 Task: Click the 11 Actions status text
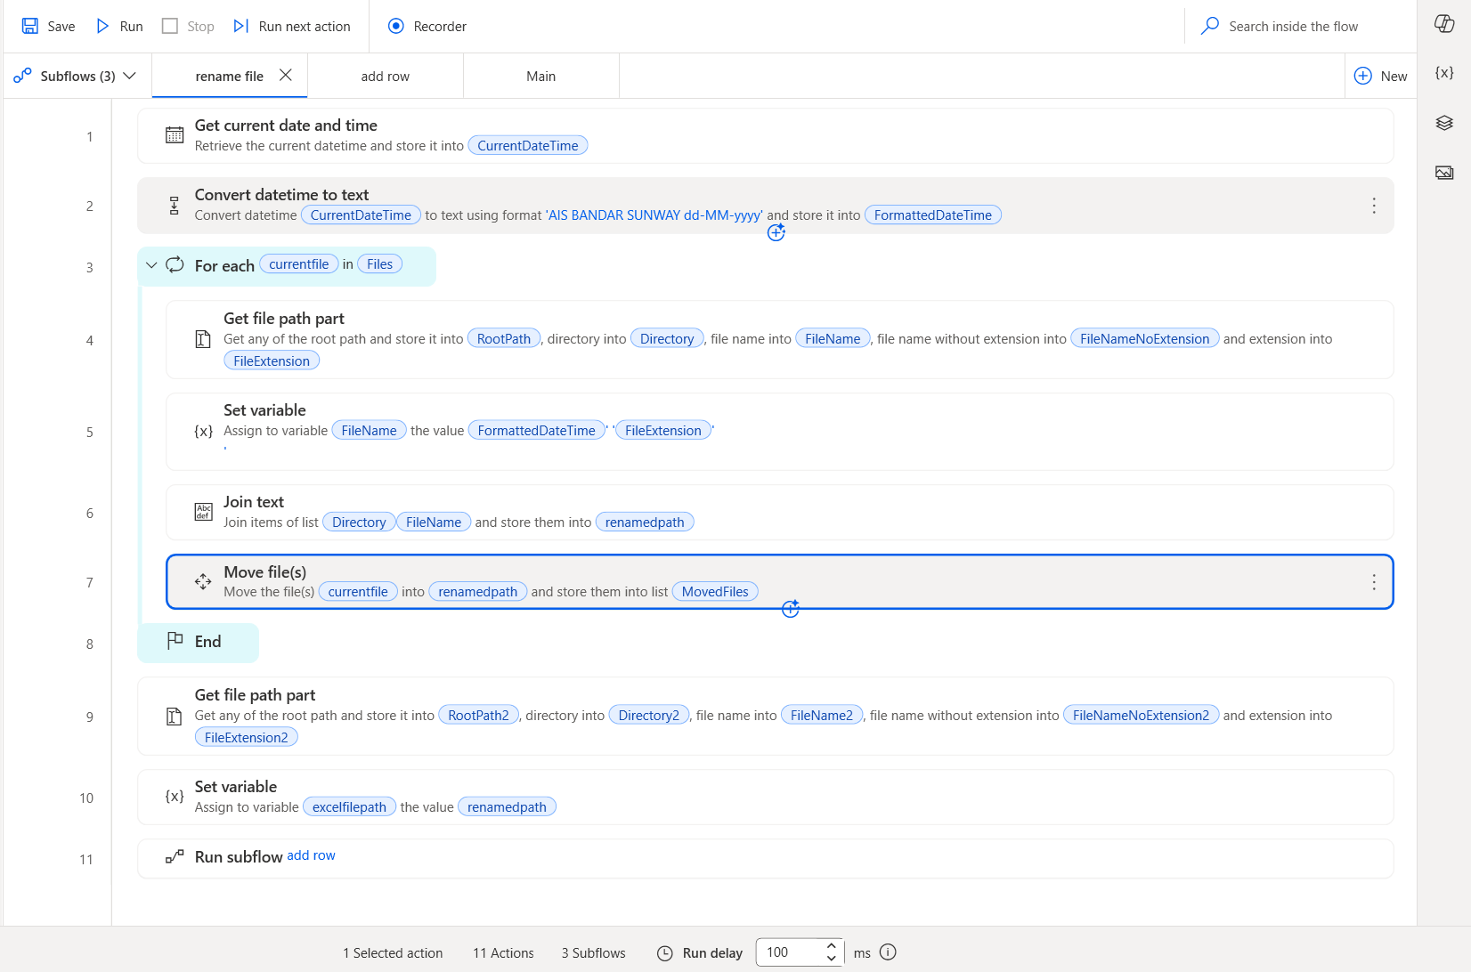coord(503,953)
